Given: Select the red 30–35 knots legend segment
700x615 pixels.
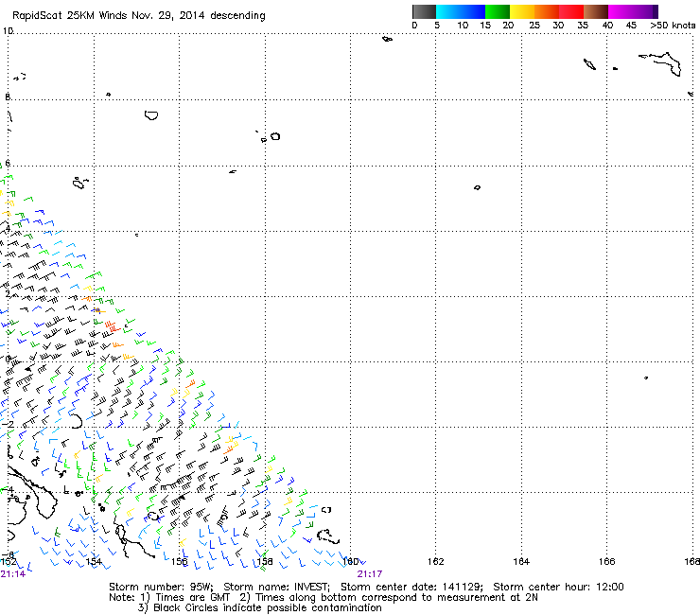Looking at the screenshot, I should coord(571,11).
